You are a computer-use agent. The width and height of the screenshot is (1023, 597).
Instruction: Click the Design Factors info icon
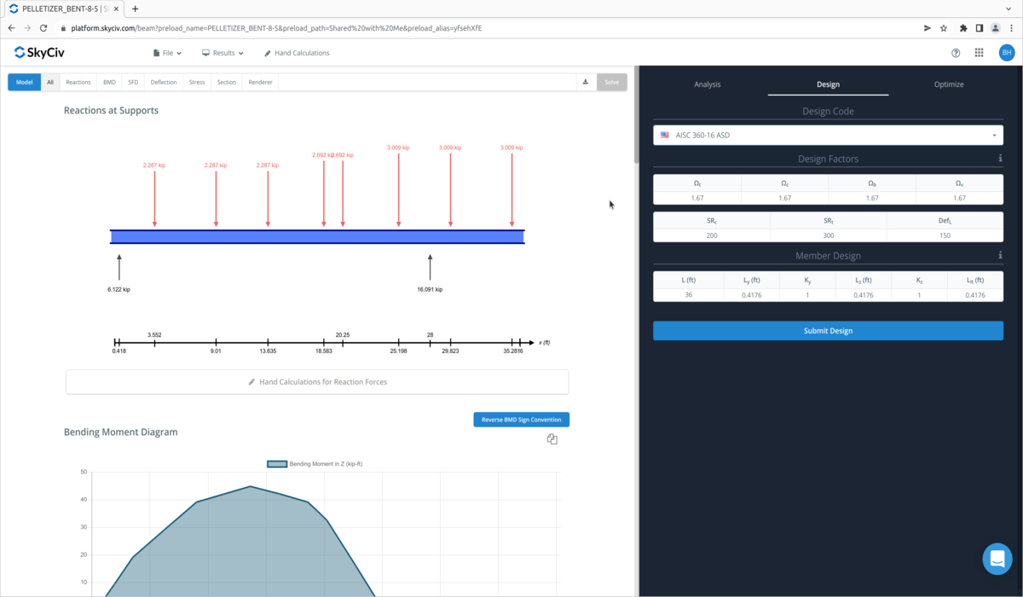tap(1000, 159)
